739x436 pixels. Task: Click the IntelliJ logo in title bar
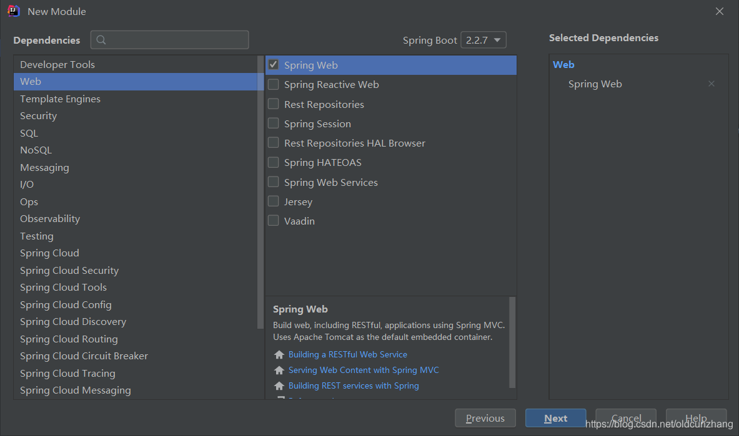tap(14, 11)
